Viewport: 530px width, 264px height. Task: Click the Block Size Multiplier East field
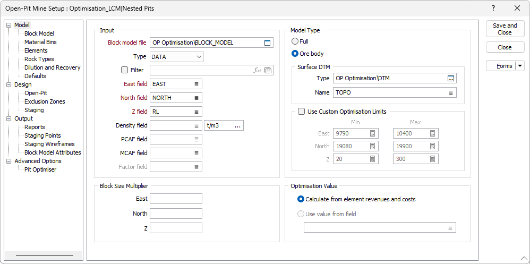pyautogui.click(x=176, y=199)
